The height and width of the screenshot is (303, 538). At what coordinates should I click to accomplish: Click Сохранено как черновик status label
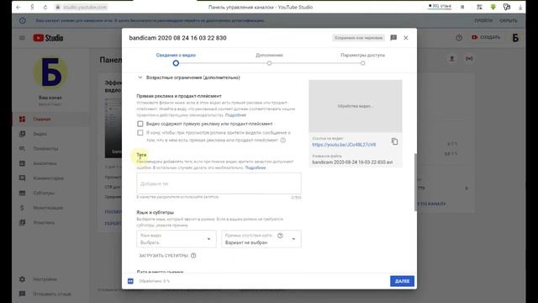click(x=359, y=38)
